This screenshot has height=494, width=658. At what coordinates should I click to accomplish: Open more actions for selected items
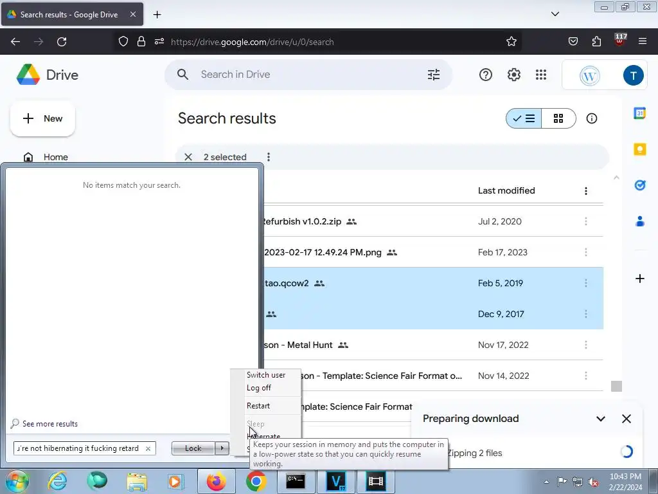coord(269,157)
